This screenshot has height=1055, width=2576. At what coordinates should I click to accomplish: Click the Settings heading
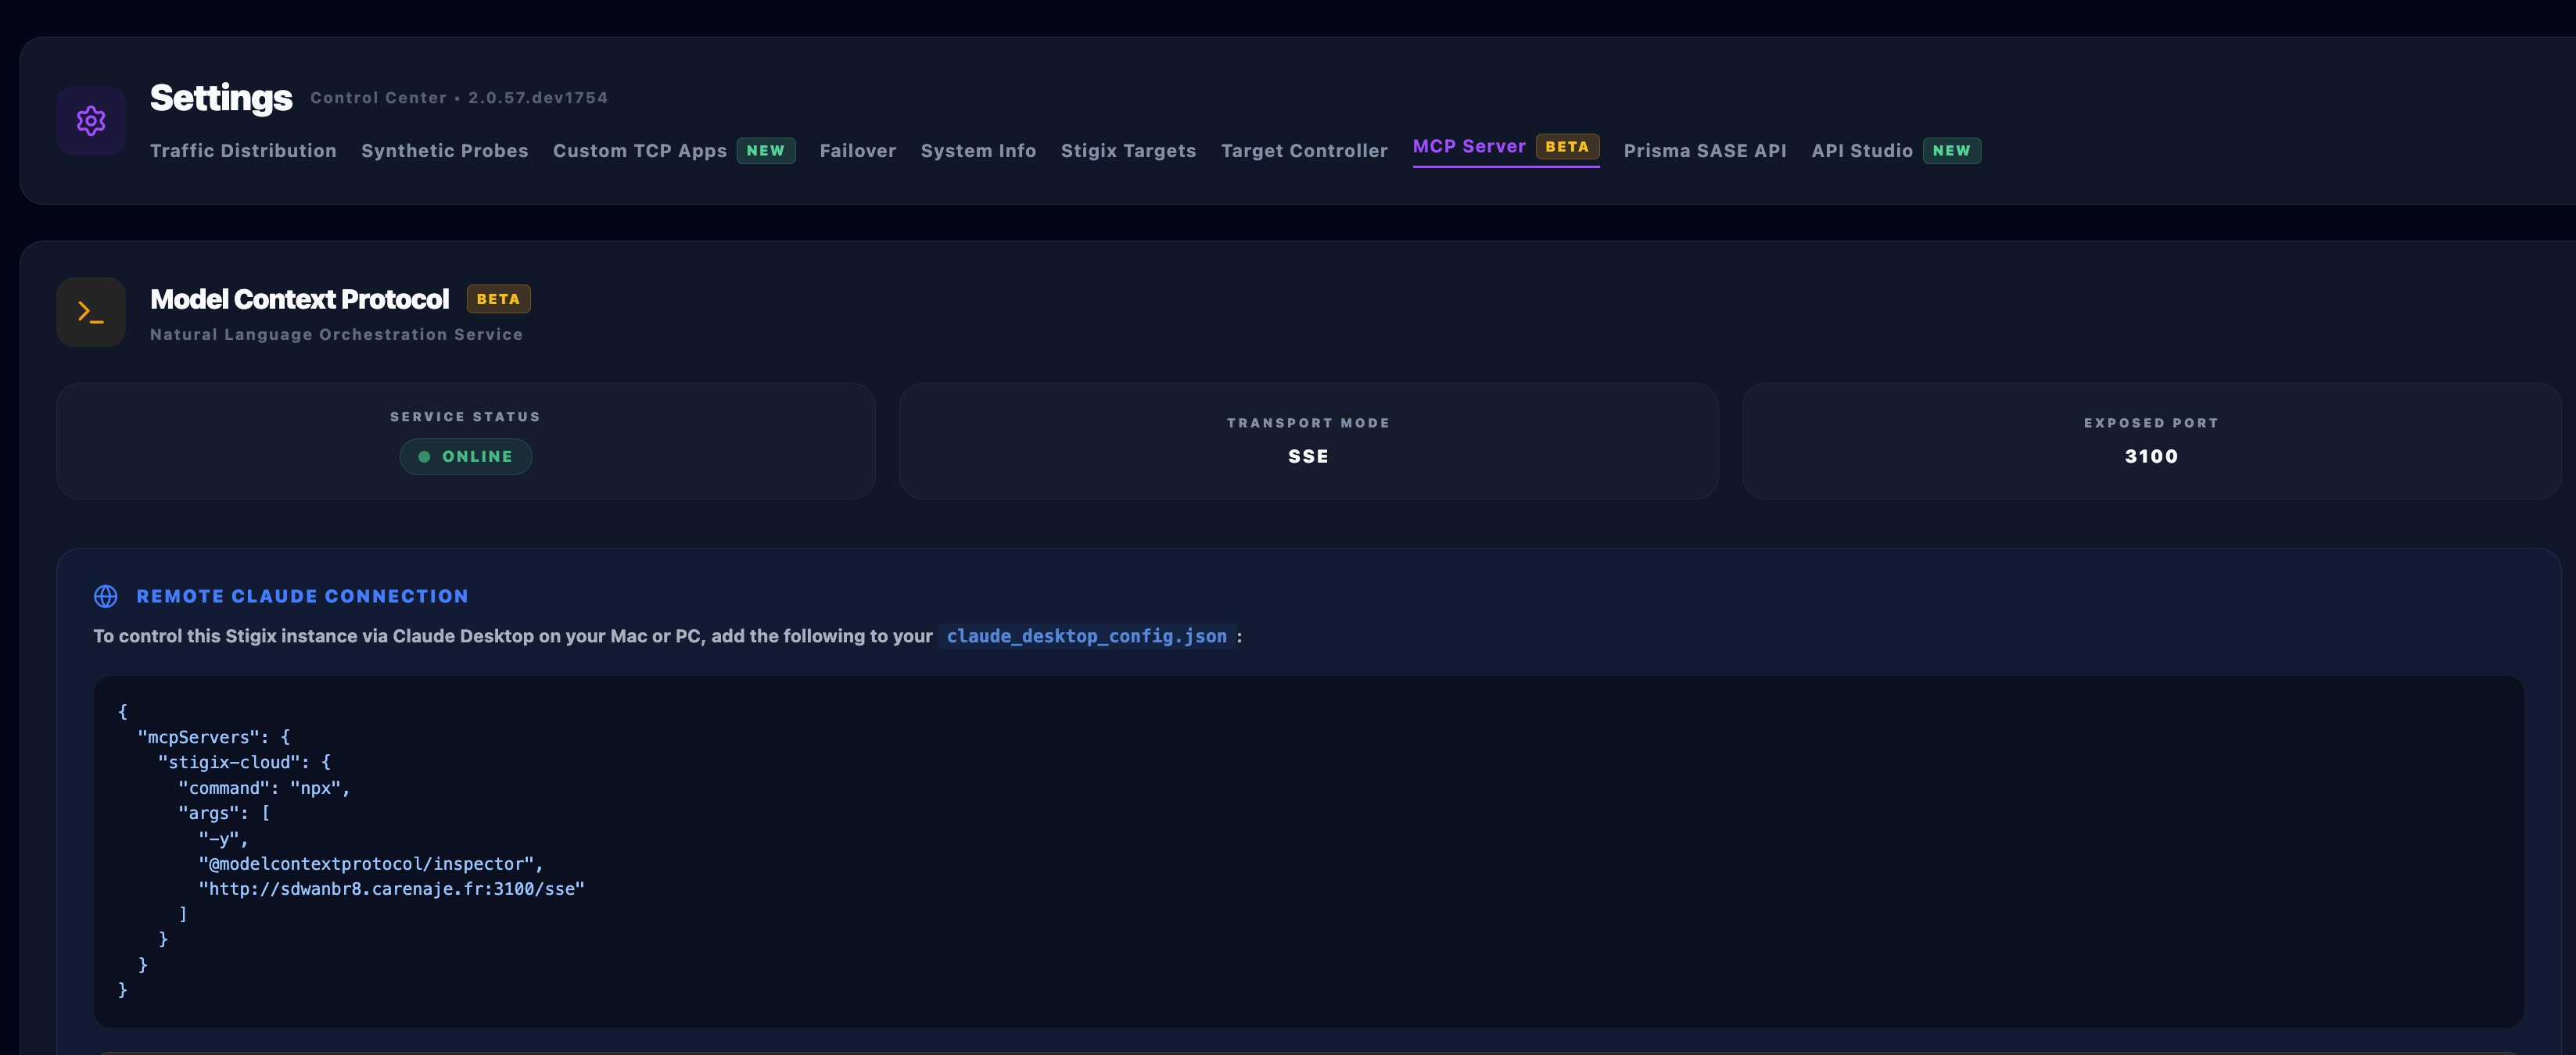221,98
